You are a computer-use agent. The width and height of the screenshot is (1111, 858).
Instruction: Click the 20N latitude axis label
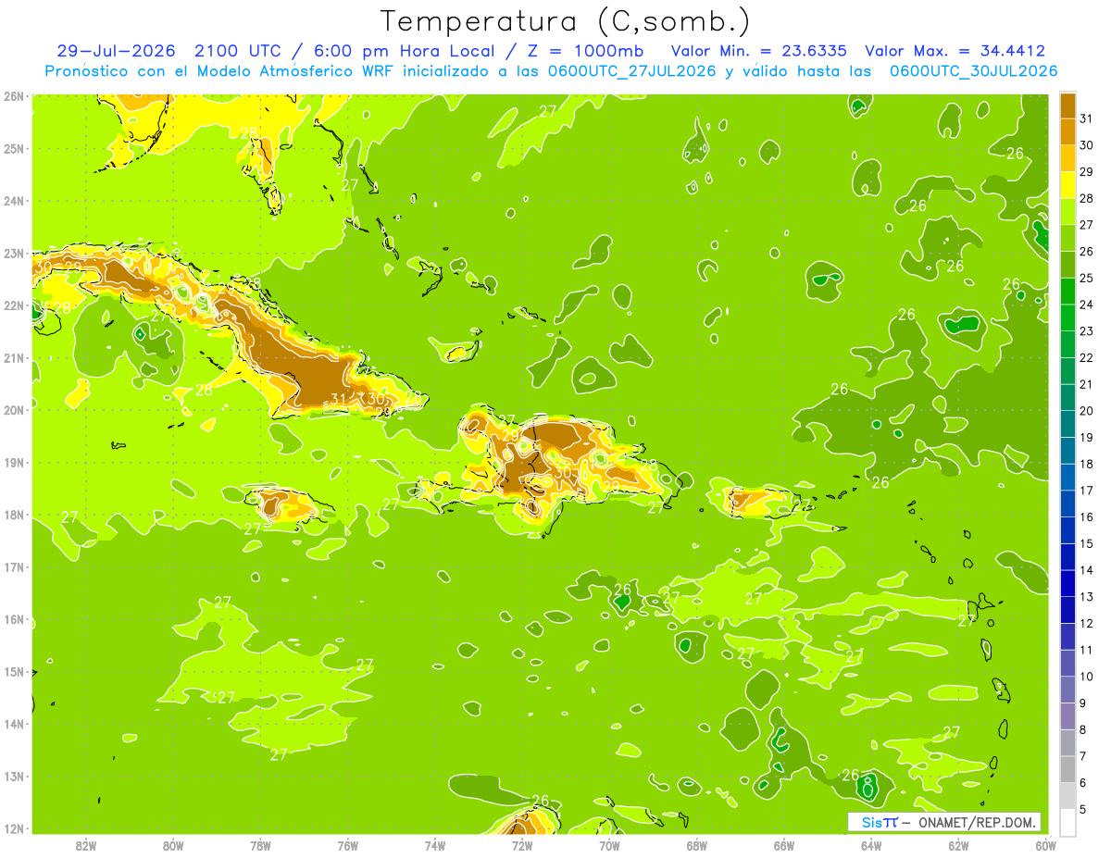(13, 410)
